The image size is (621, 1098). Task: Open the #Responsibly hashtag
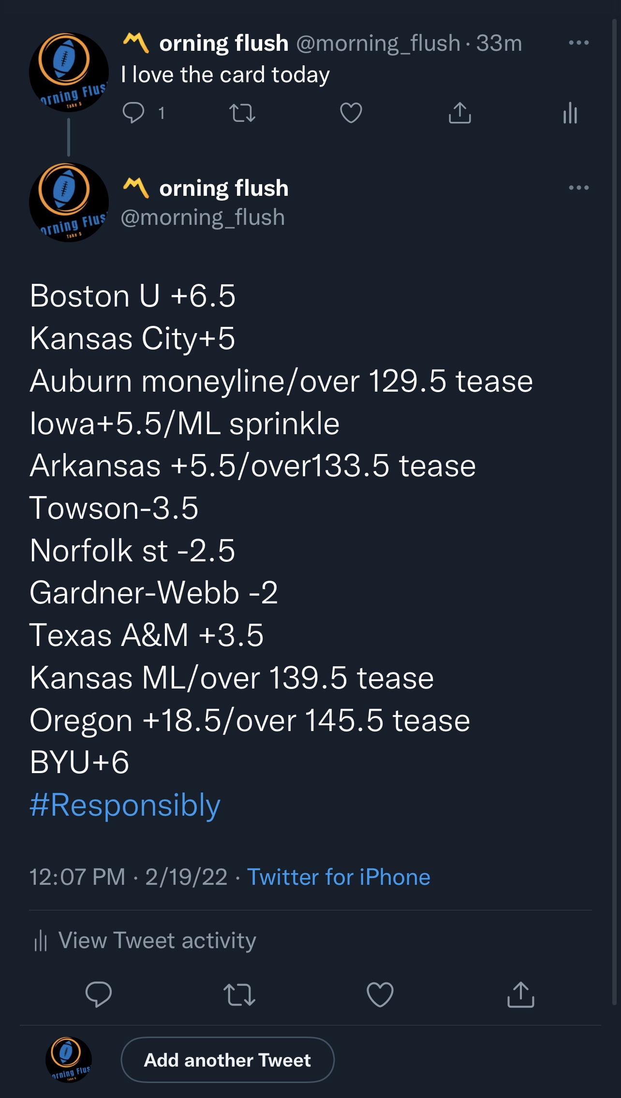click(x=125, y=805)
